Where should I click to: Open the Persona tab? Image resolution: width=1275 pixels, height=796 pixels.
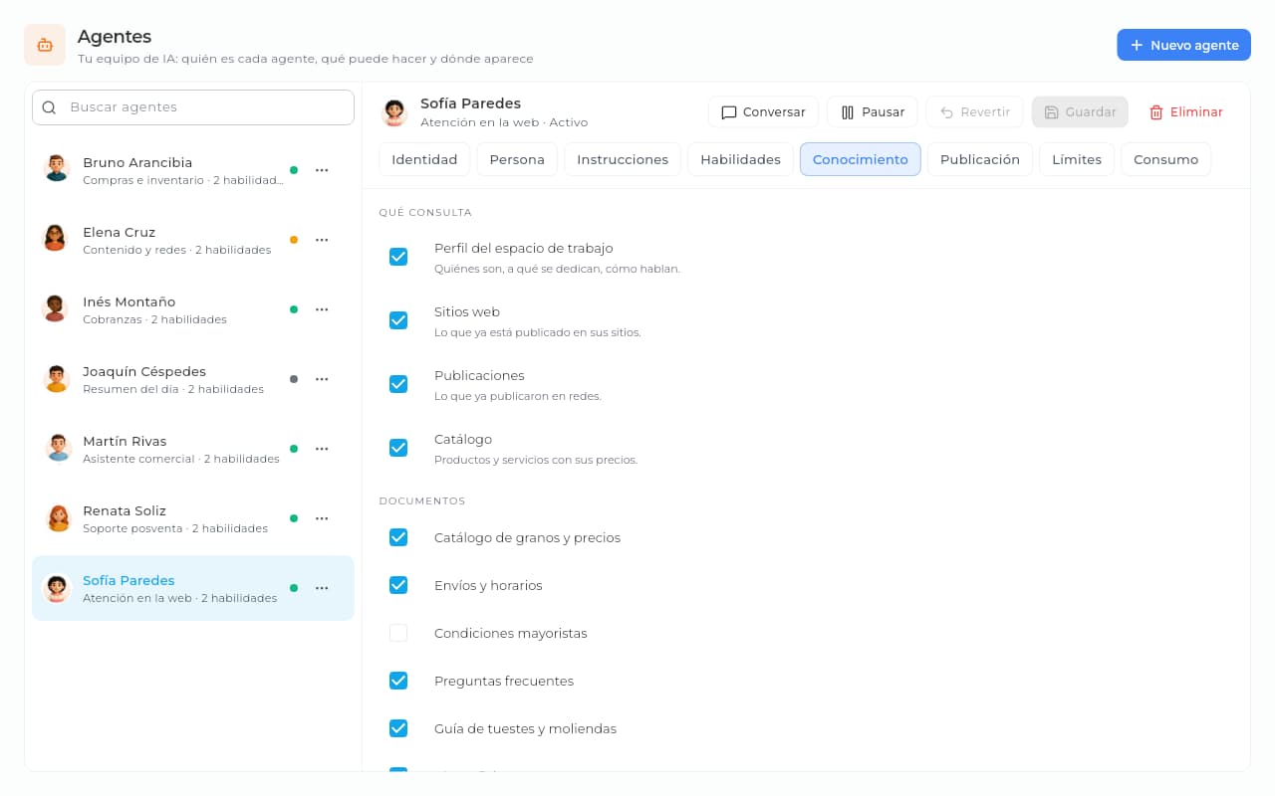pos(517,159)
